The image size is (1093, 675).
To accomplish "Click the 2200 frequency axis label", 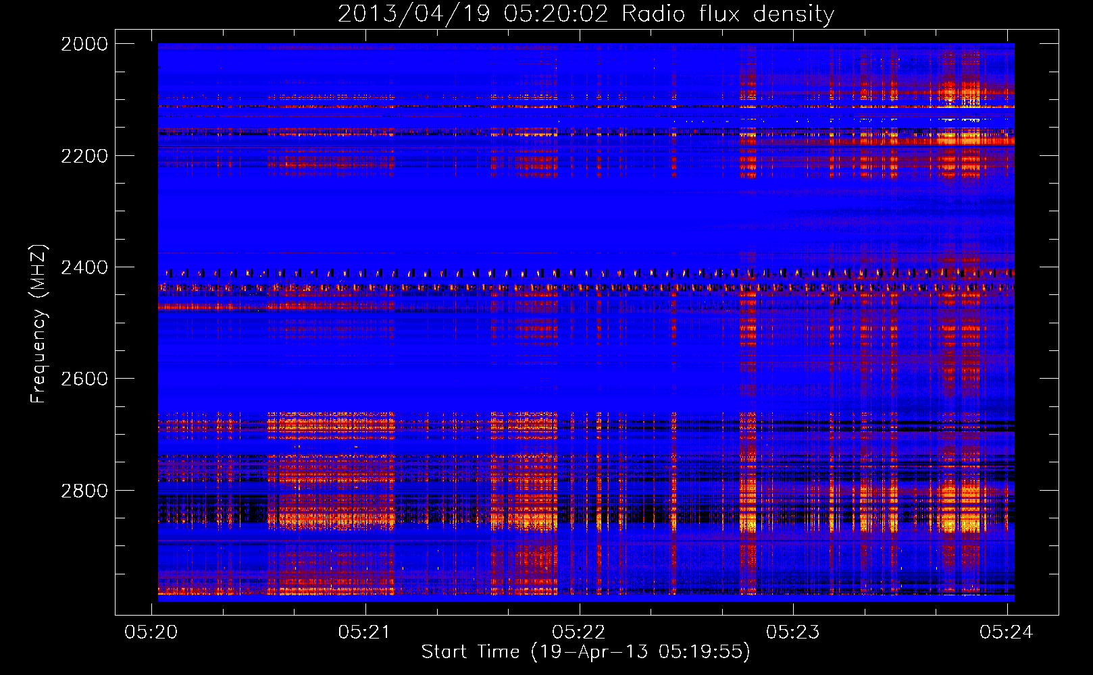I will [x=84, y=156].
